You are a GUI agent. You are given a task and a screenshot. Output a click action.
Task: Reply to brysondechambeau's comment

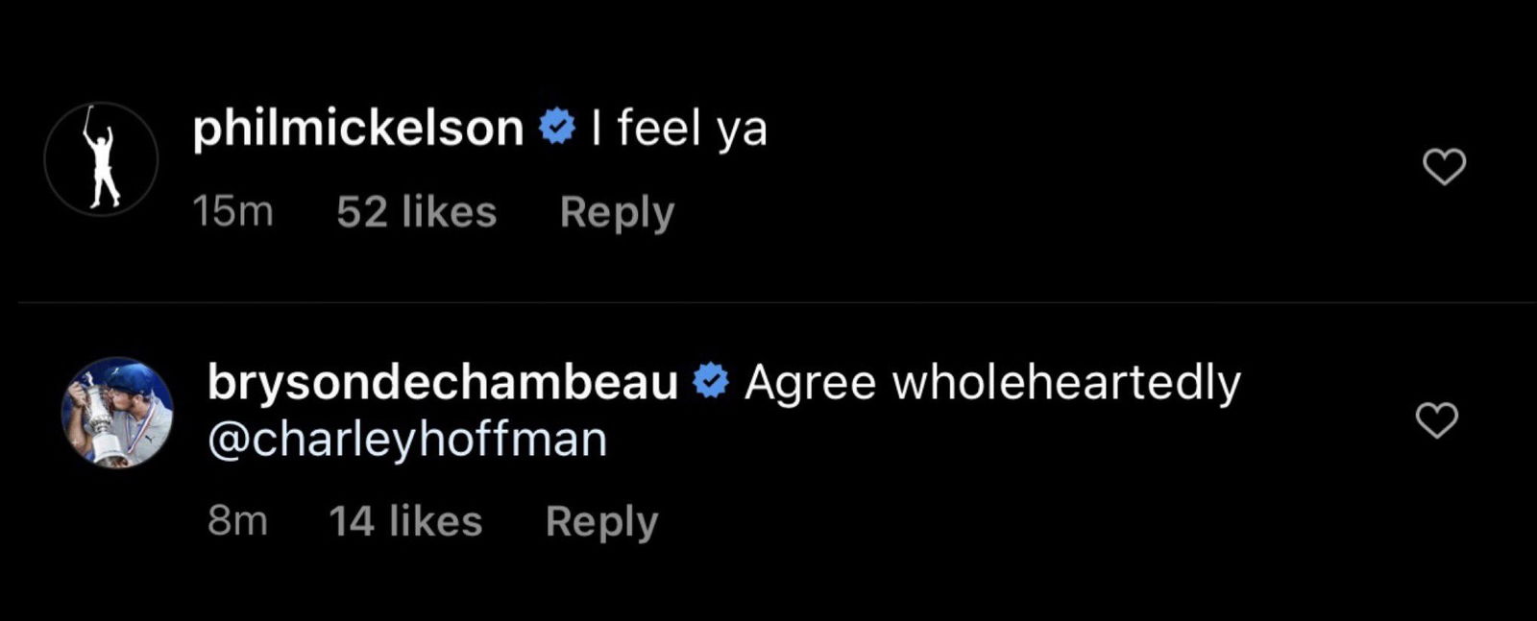coord(601,521)
